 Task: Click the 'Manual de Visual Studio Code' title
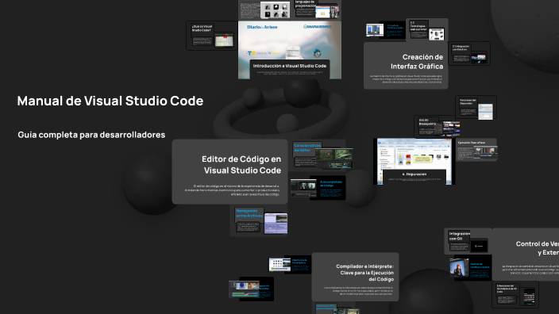(x=110, y=101)
